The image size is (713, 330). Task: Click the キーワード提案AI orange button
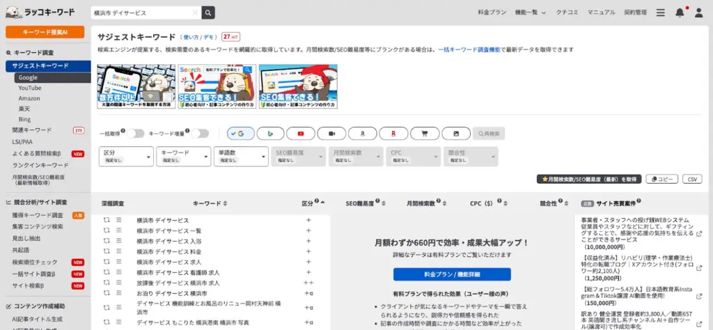click(x=45, y=32)
